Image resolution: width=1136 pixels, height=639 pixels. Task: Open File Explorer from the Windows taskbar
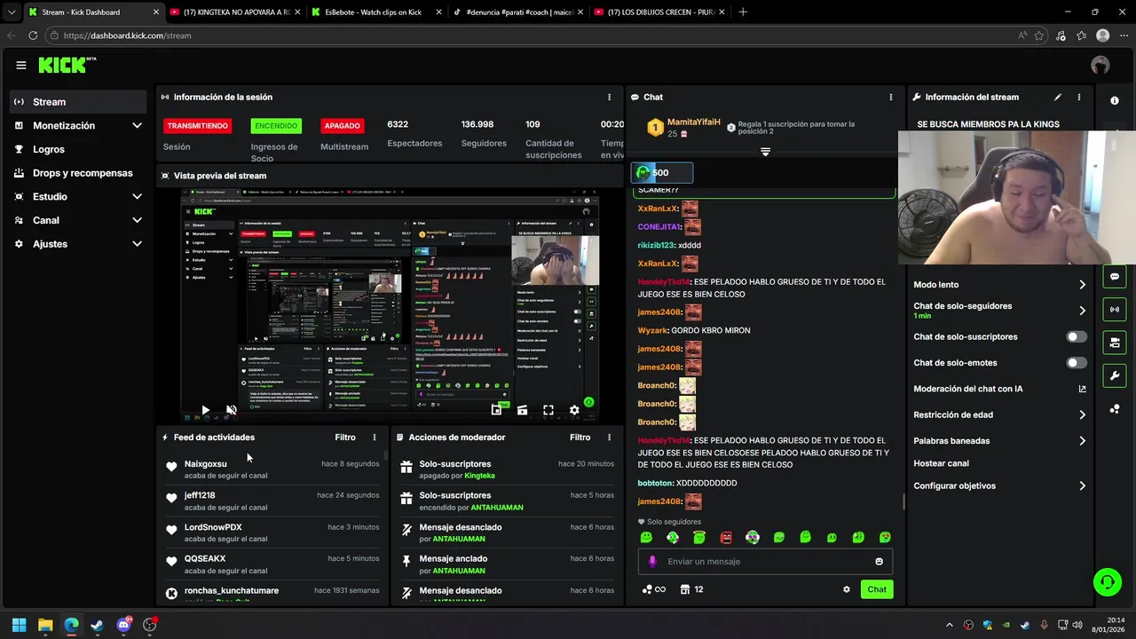point(45,625)
